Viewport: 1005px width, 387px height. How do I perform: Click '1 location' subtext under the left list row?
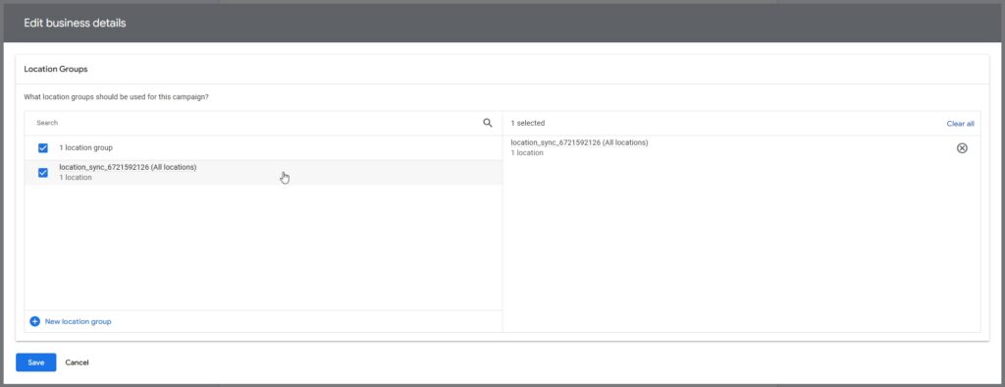coord(75,178)
